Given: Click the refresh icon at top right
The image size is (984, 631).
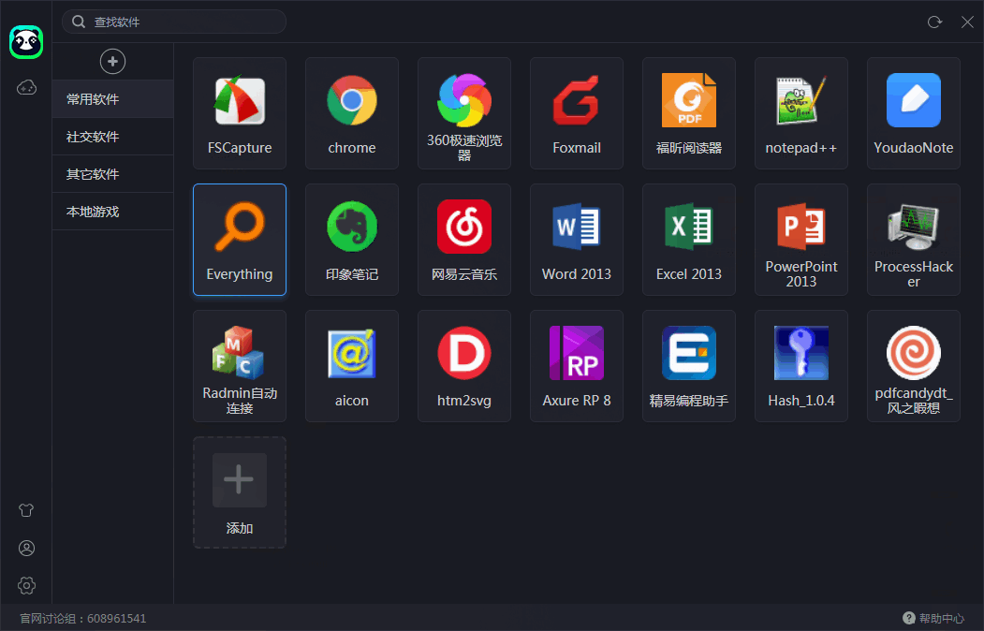Looking at the screenshot, I should coord(934,22).
